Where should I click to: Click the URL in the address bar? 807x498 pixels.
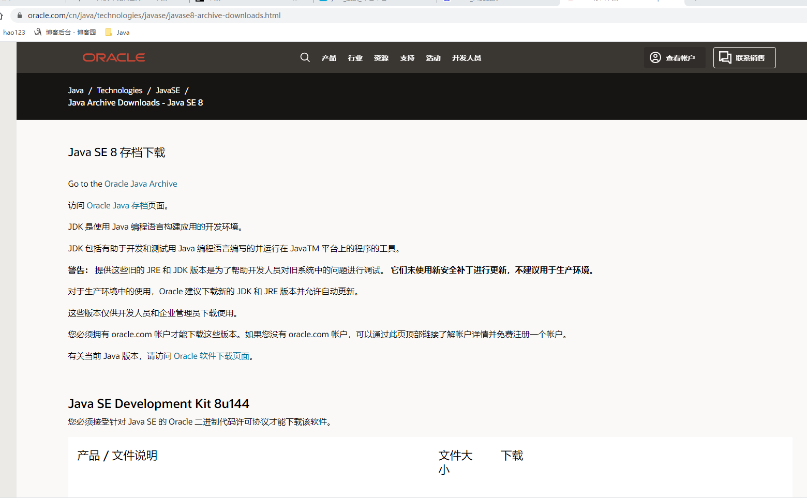(154, 16)
